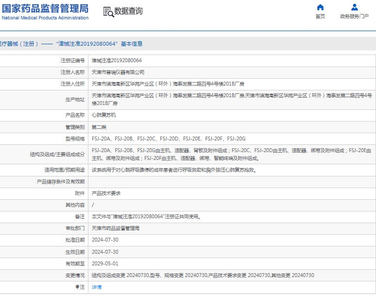Click the 变更情况 row label
The image size is (376, 296).
click(x=75, y=276)
